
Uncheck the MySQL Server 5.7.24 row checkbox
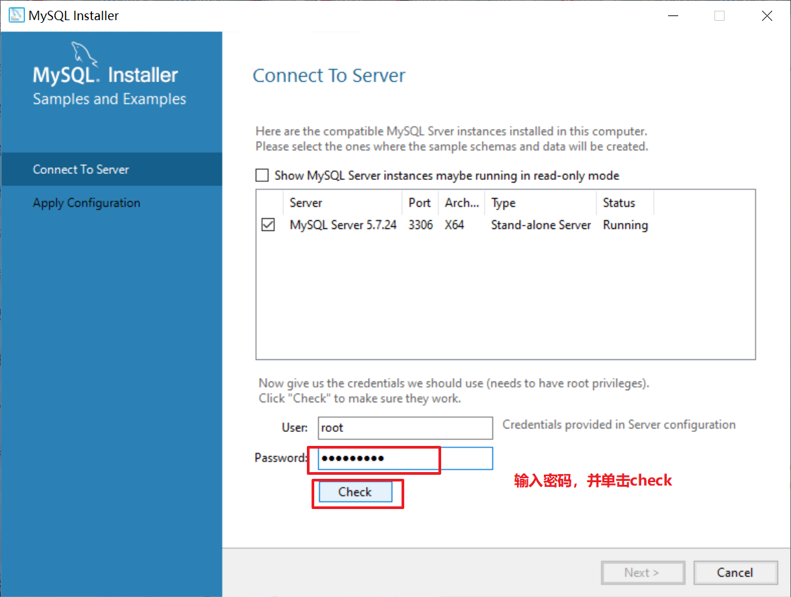[x=269, y=224]
